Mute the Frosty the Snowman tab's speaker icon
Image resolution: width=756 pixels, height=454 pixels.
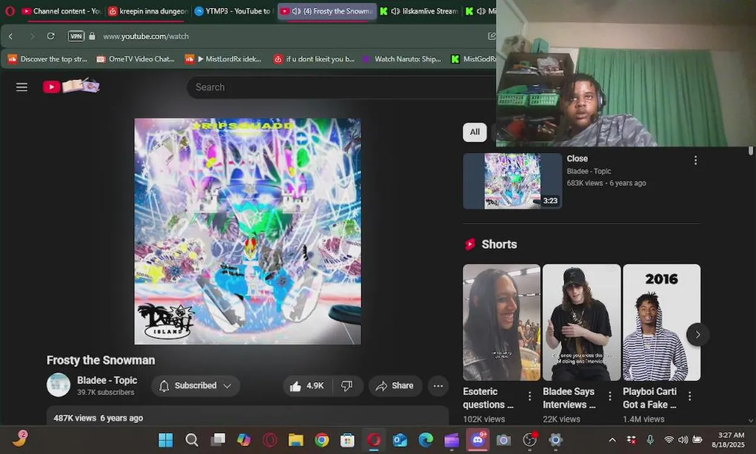coord(297,11)
